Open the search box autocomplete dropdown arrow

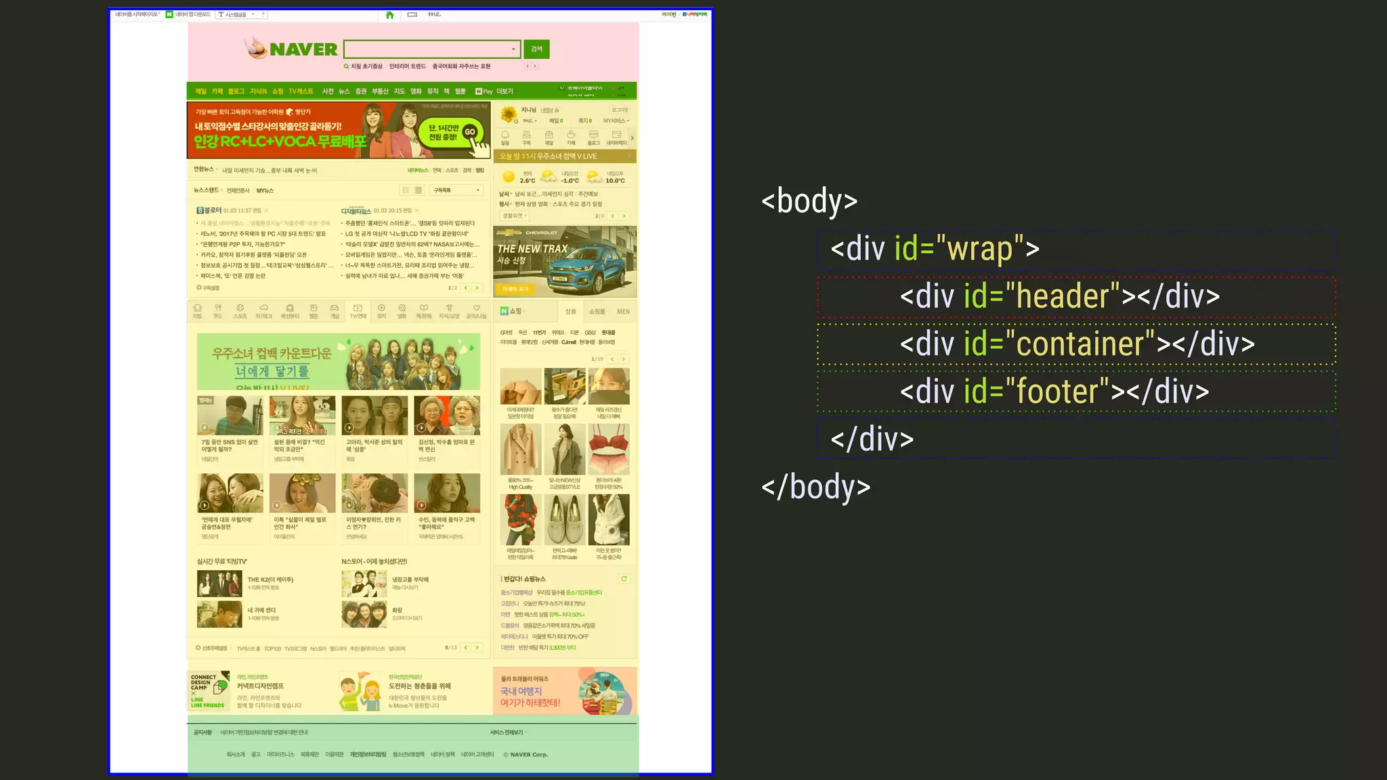click(513, 49)
